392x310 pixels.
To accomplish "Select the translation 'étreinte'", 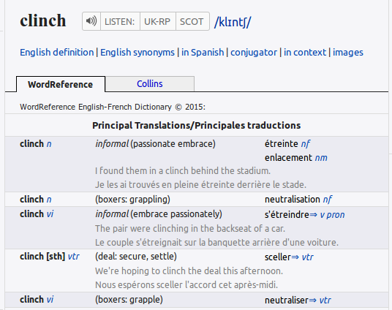I will click(282, 144).
